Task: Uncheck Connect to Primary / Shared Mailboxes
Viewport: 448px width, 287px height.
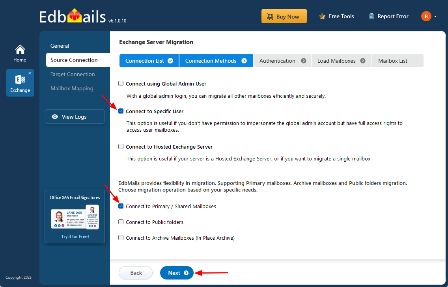Action: [x=121, y=206]
